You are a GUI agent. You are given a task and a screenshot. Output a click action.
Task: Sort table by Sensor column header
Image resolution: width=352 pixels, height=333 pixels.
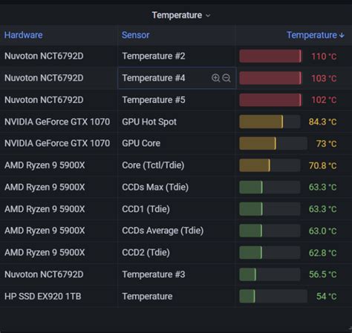[136, 35]
